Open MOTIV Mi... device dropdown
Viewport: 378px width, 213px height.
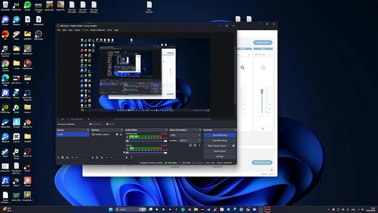(263, 54)
